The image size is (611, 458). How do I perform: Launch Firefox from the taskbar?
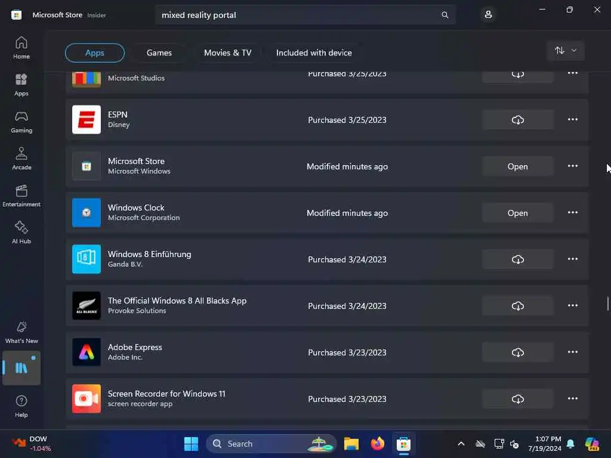tap(377, 444)
